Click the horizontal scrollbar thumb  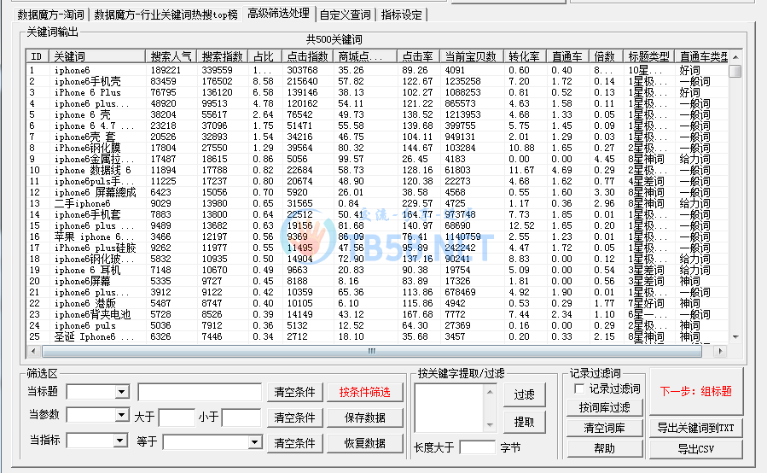(372, 351)
